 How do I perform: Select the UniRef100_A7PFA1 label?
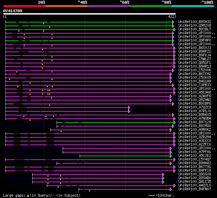click(x=195, y=152)
